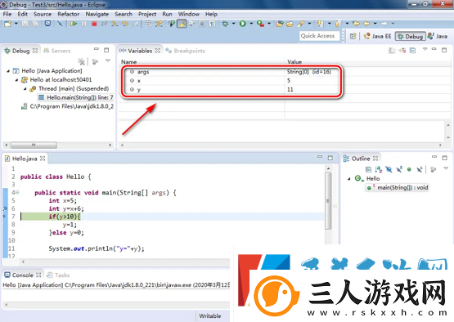The width and height of the screenshot is (454, 322).
Task: Click the Run Last Tool icon
Action: coord(261,24)
